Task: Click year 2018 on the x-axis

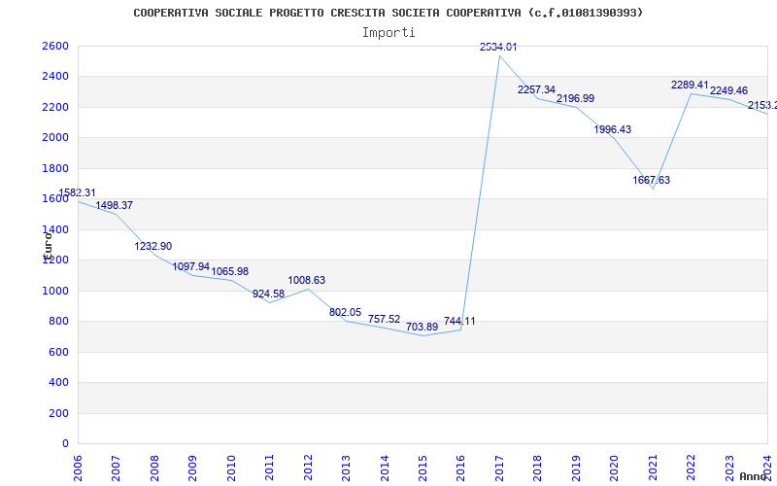Action: coord(538,469)
